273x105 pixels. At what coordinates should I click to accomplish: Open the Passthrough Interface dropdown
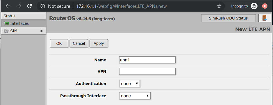135,96
